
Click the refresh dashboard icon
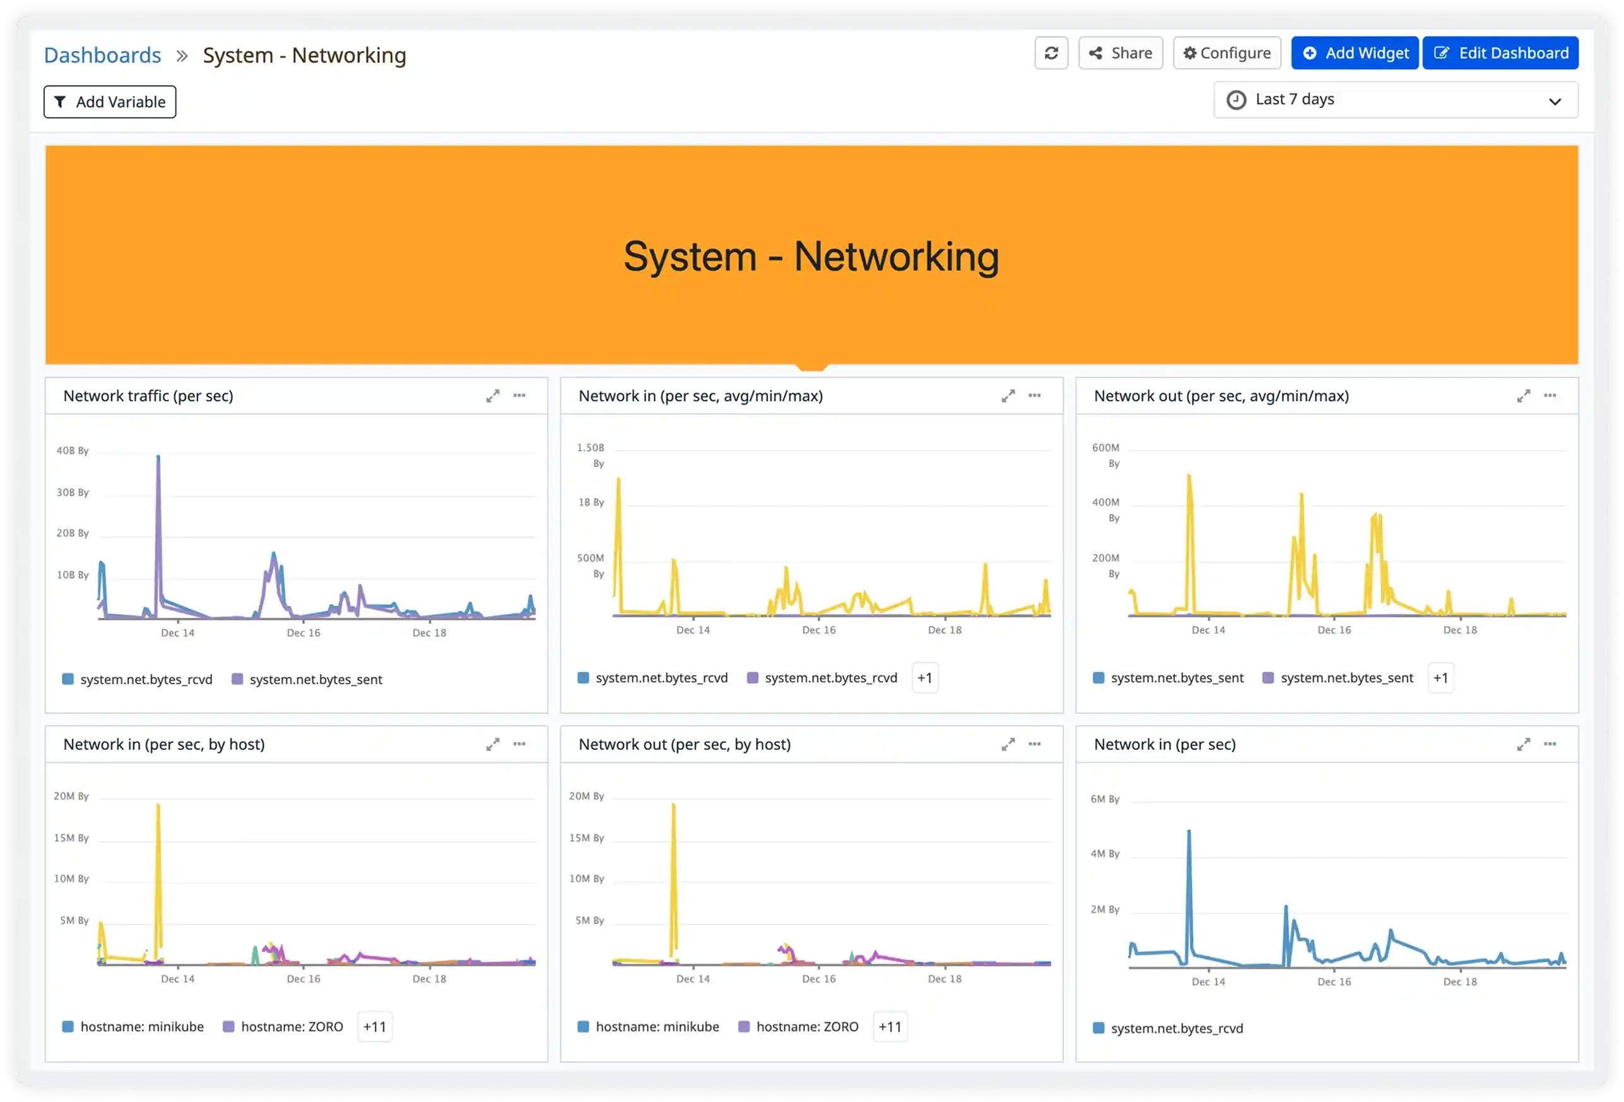point(1051,52)
